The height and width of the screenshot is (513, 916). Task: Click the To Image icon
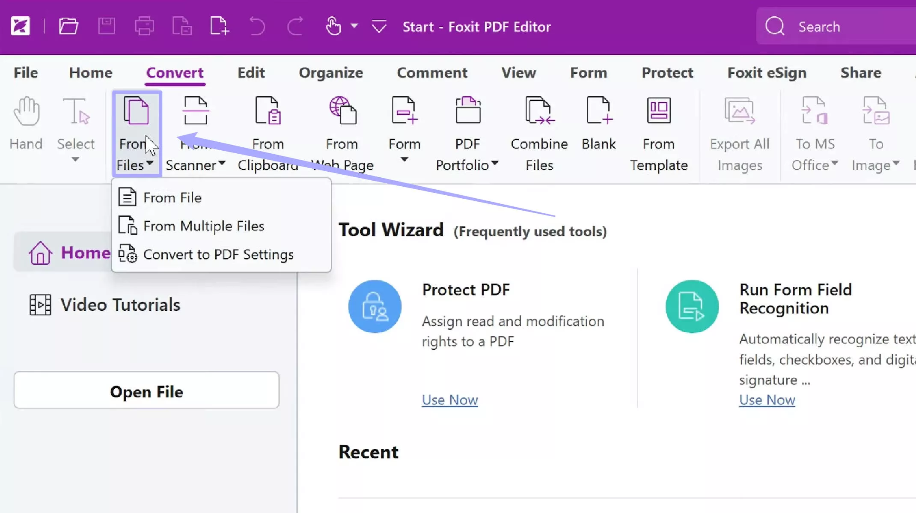[876, 110]
